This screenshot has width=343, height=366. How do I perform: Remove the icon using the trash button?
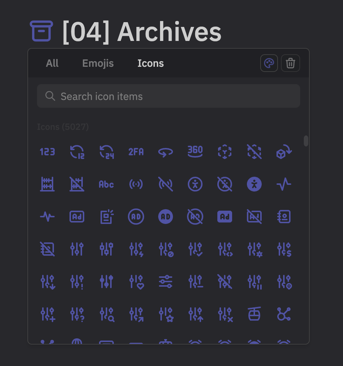tap(290, 63)
